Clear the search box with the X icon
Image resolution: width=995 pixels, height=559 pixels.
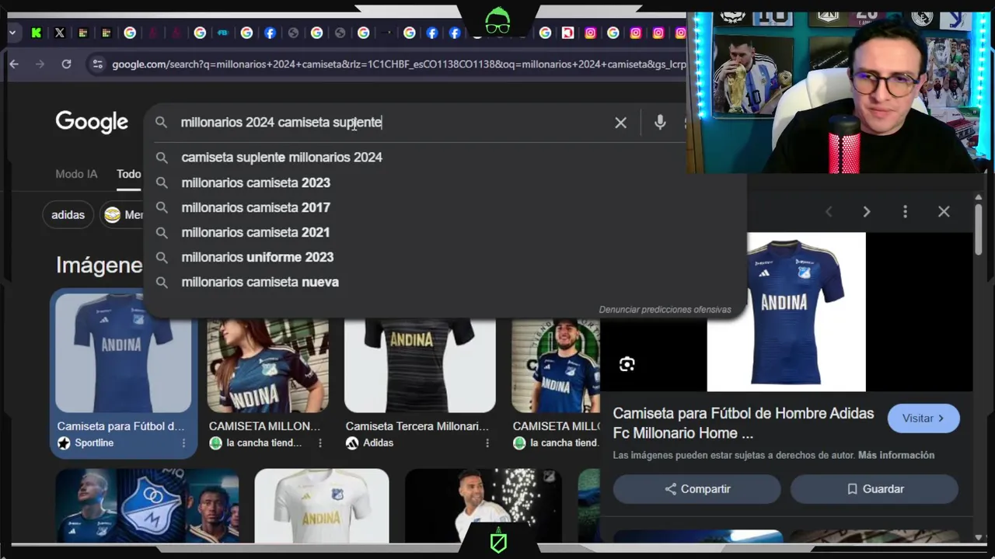[x=620, y=123]
